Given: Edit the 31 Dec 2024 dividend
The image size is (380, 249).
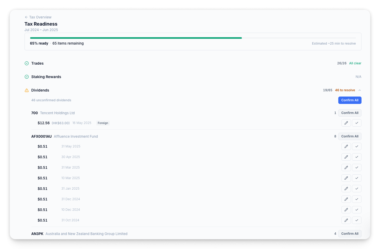Looking at the screenshot, I should 346,199.
